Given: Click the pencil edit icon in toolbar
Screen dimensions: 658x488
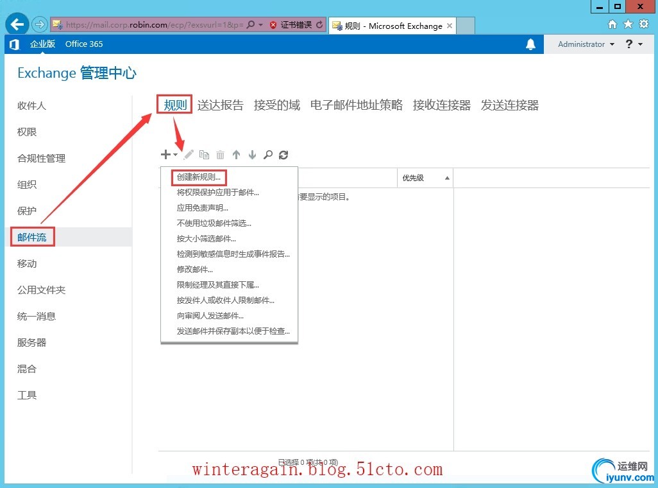Looking at the screenshot, I should tap(189, 155).
